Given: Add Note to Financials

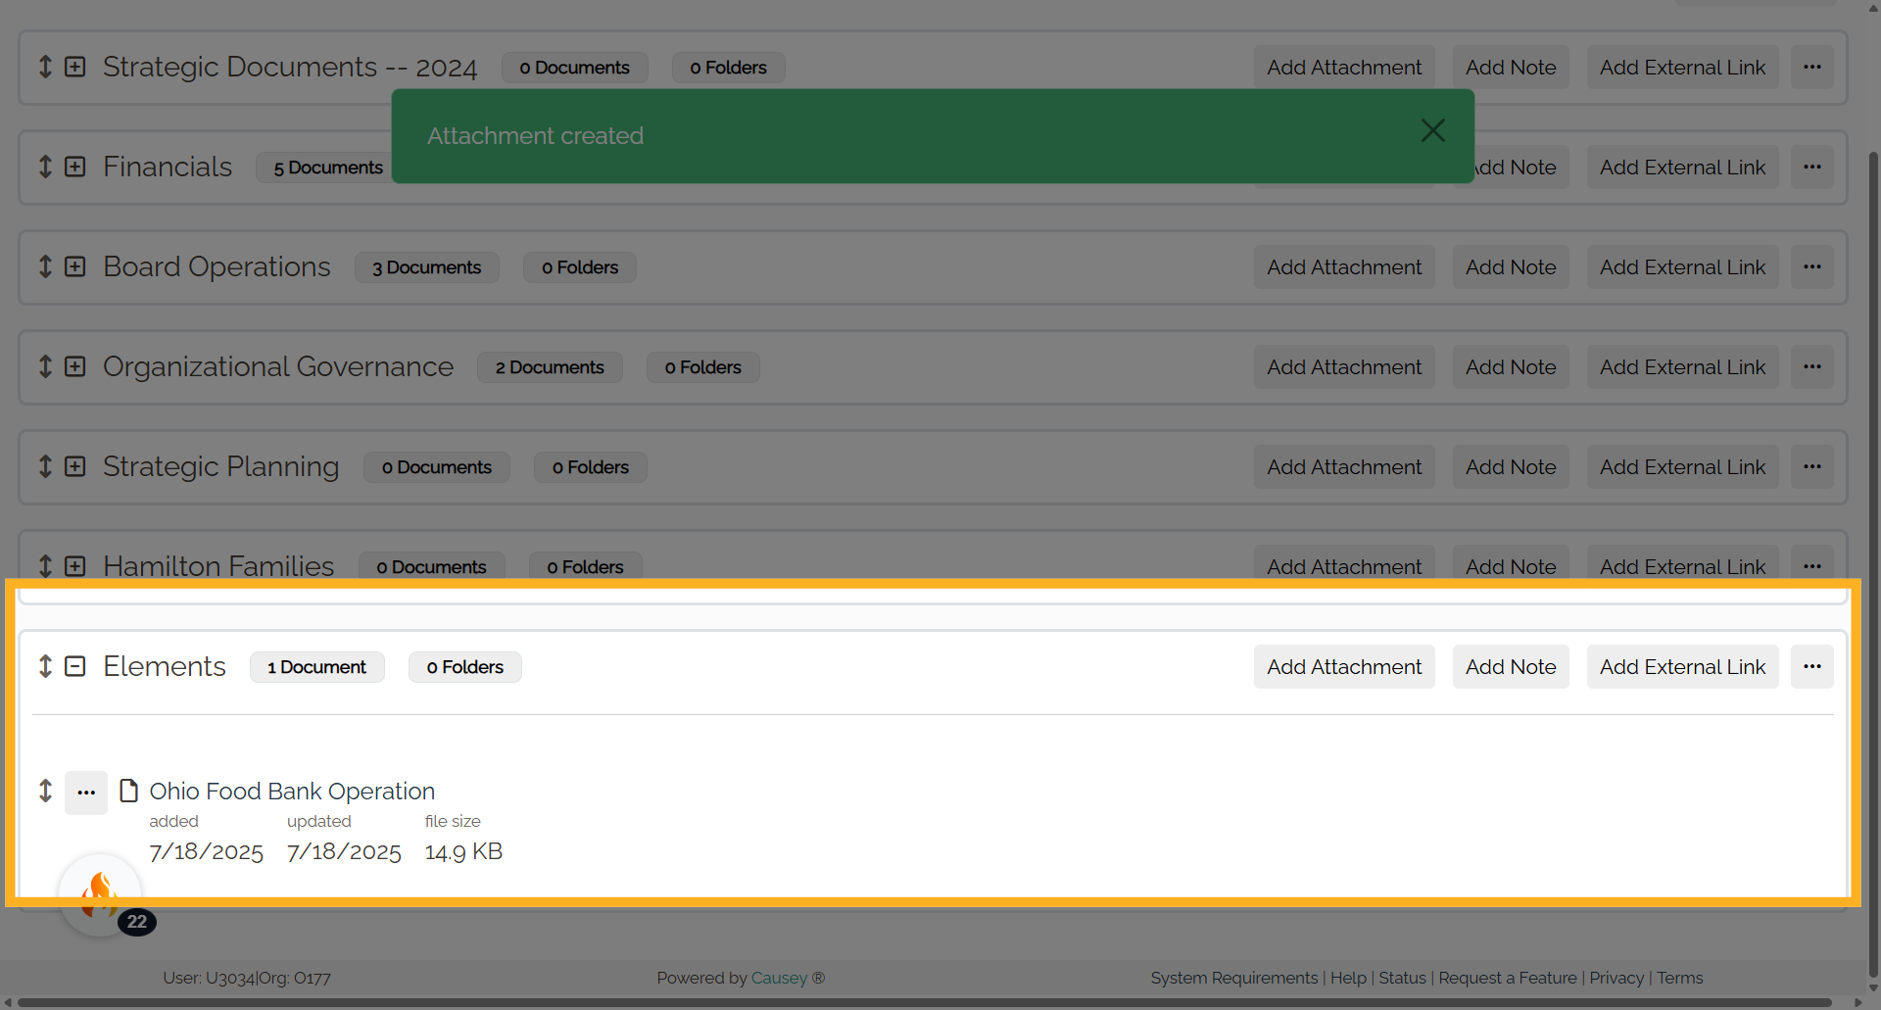Looking at the screenshot, I should 1521,168.
